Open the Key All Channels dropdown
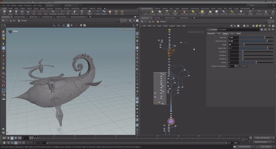Image resolution: width=276 pixels, height=149 pixels. point(263,142)
